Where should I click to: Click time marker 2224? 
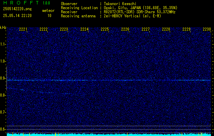[x=84, y=29]
